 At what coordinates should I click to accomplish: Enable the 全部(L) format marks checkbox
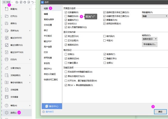pos(105,63)
